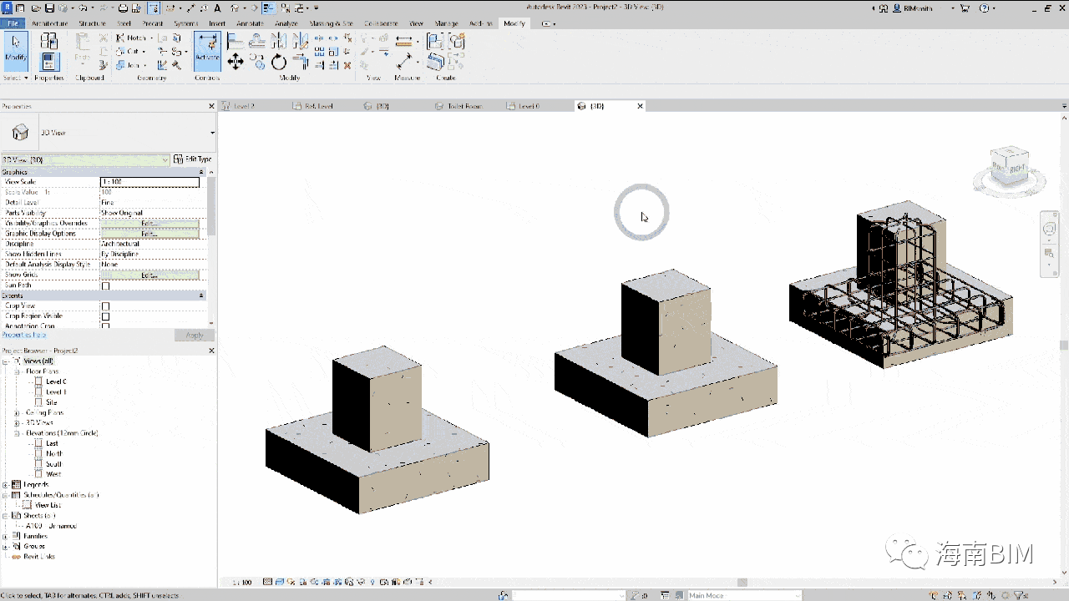Click the Edit Type icon button
The width and height of the screenshot is (1069, 601).
point(193,159)
